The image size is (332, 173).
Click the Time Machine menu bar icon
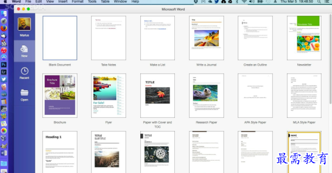(x=268, y=1)
